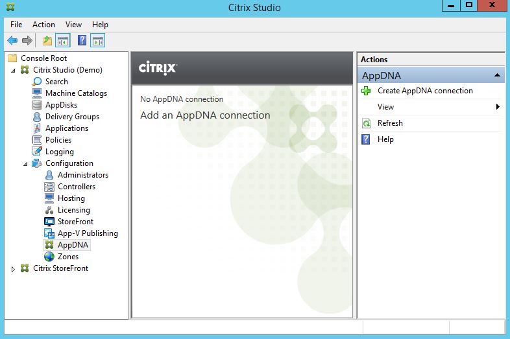
Task: Collapse the AppDNA actions section header
Action: (x=498, y=75)
